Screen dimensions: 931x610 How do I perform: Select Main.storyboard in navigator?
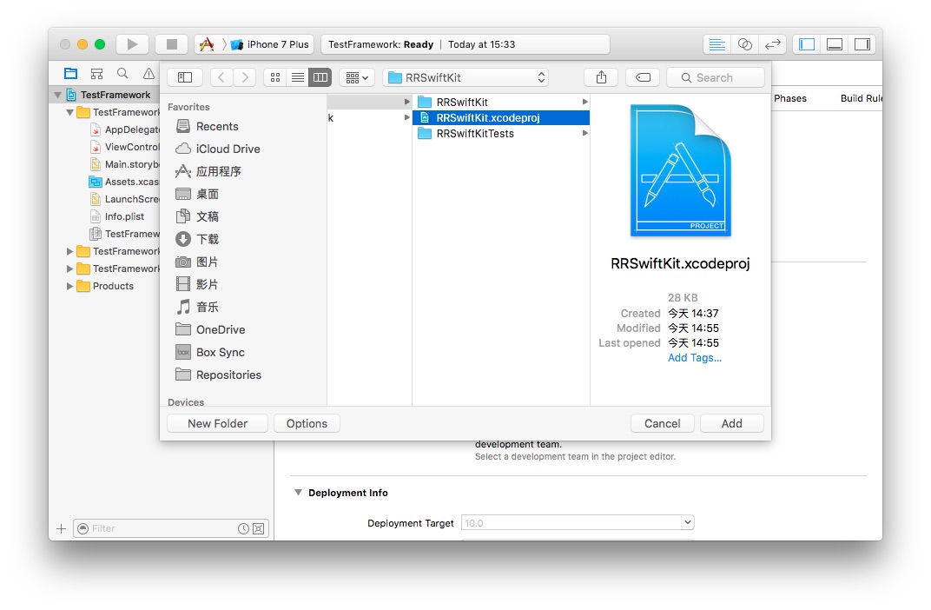pos(123,164)
